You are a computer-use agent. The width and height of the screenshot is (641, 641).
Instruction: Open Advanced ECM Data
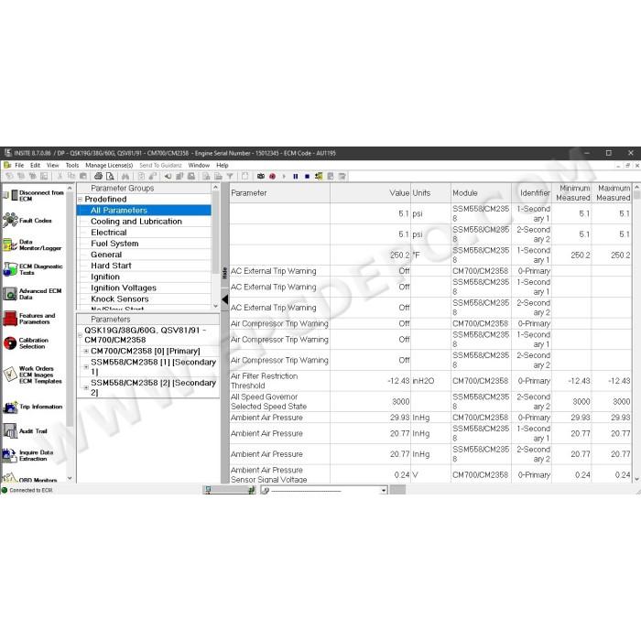click(x=32, y=294)
